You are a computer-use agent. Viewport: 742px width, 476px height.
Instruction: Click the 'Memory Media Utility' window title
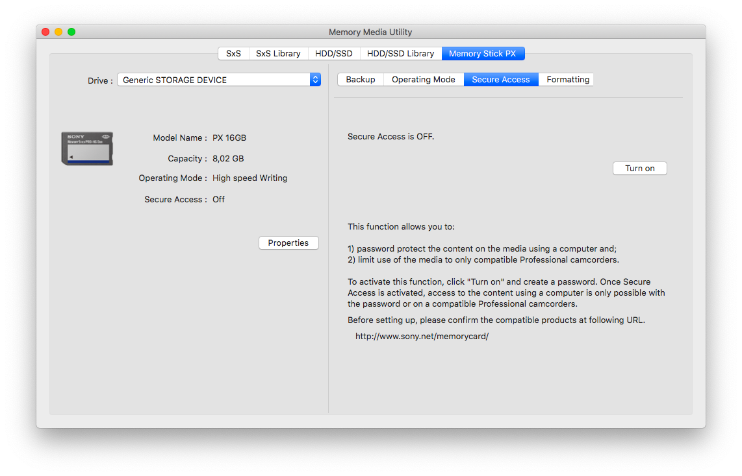[x=370, y=32]
